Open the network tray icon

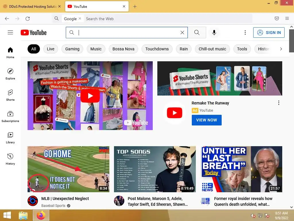(x=260, y=216)
